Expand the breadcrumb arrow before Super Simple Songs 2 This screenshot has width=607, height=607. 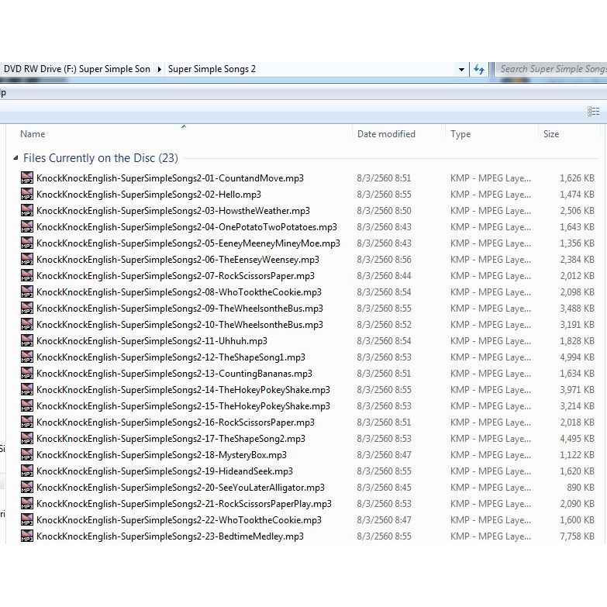(160, 69)
